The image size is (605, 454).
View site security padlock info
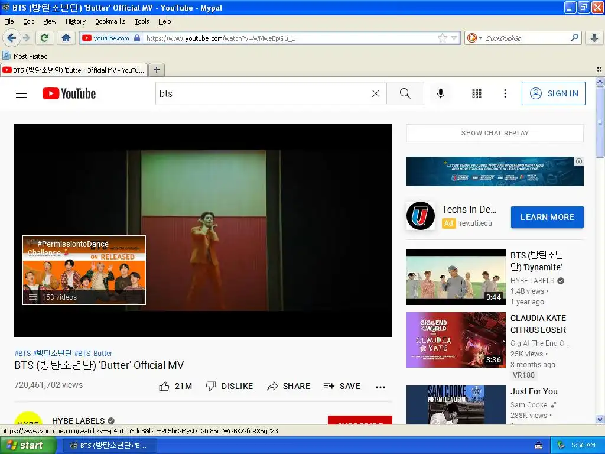tap(137, 38)
